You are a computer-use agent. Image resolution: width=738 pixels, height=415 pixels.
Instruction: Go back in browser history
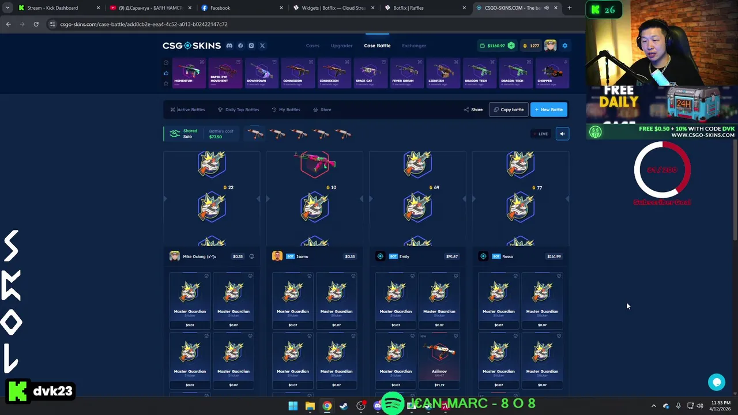pos(8,24)
